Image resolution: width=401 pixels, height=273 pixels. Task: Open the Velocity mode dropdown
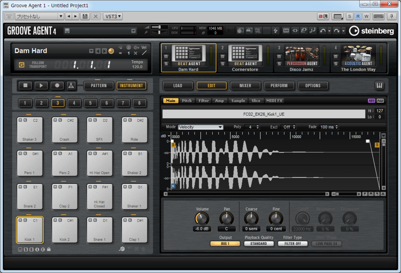click(x=200, y=127)
